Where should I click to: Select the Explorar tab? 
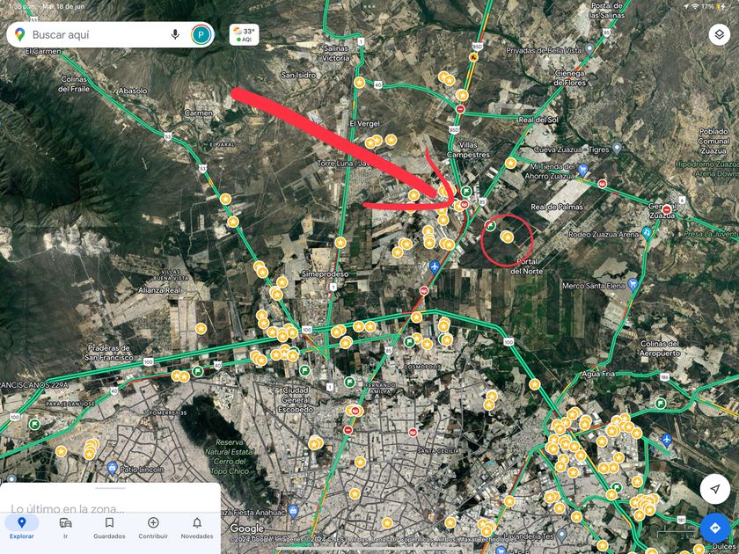coord(22,528)
